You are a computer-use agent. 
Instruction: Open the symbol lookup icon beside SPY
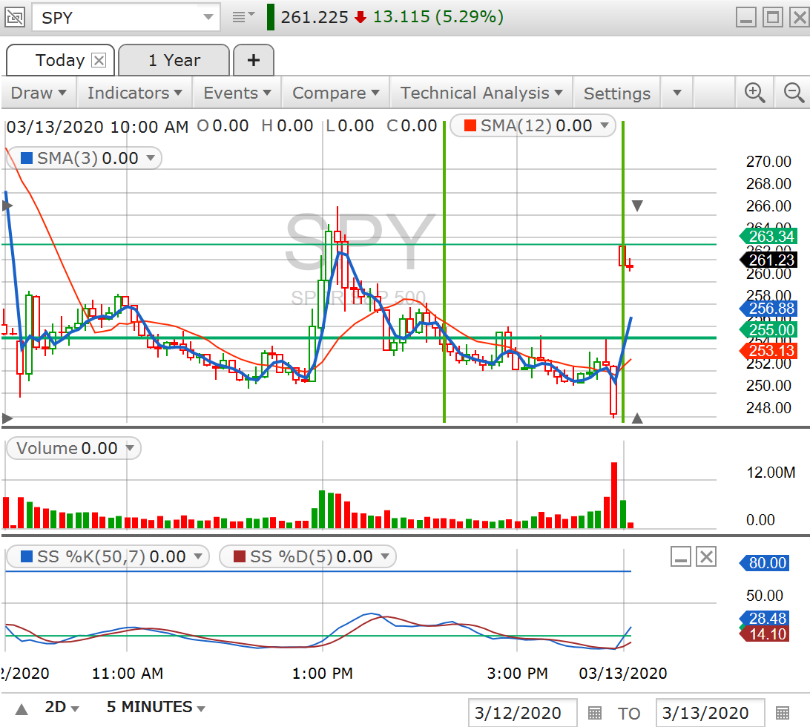click(x=16, y=17)
